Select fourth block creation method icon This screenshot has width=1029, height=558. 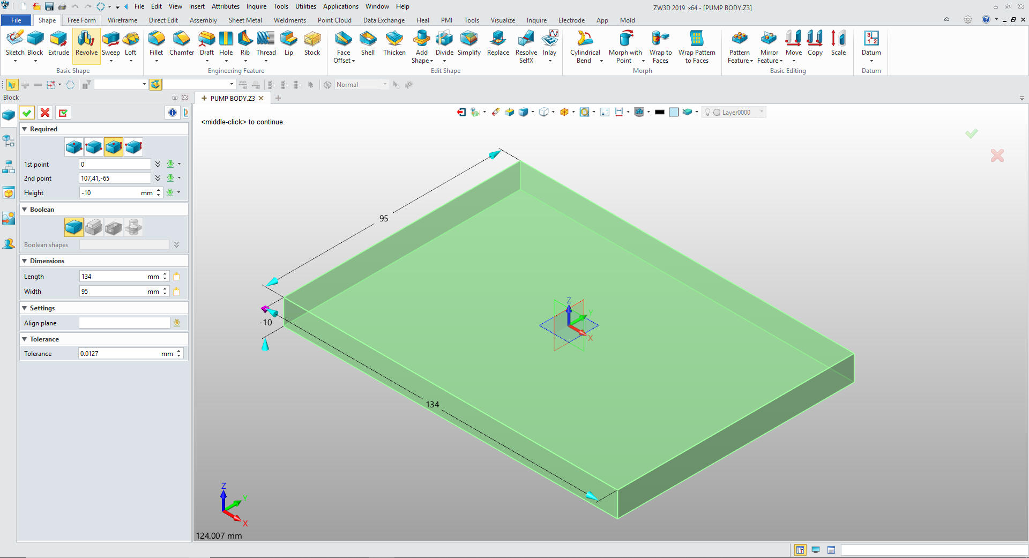(x=133, y=146)
